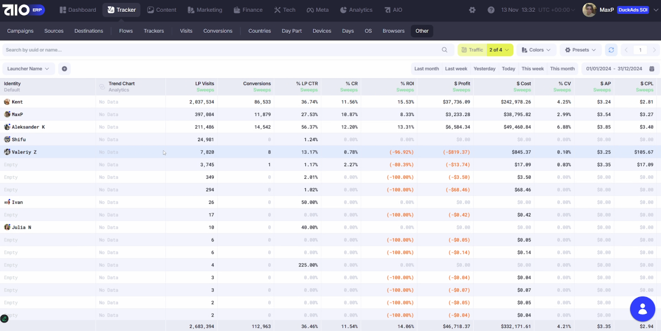Open the Colors dropdown
This screenshot has width=661, height=331.
pyautogui.click(x=536, y=50)
